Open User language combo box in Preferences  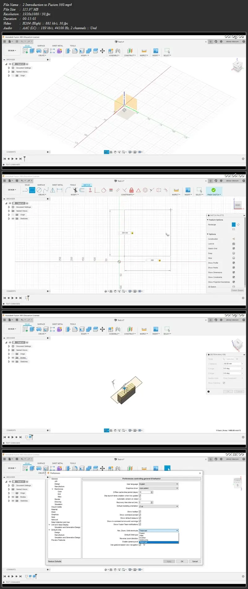point(159,484)
